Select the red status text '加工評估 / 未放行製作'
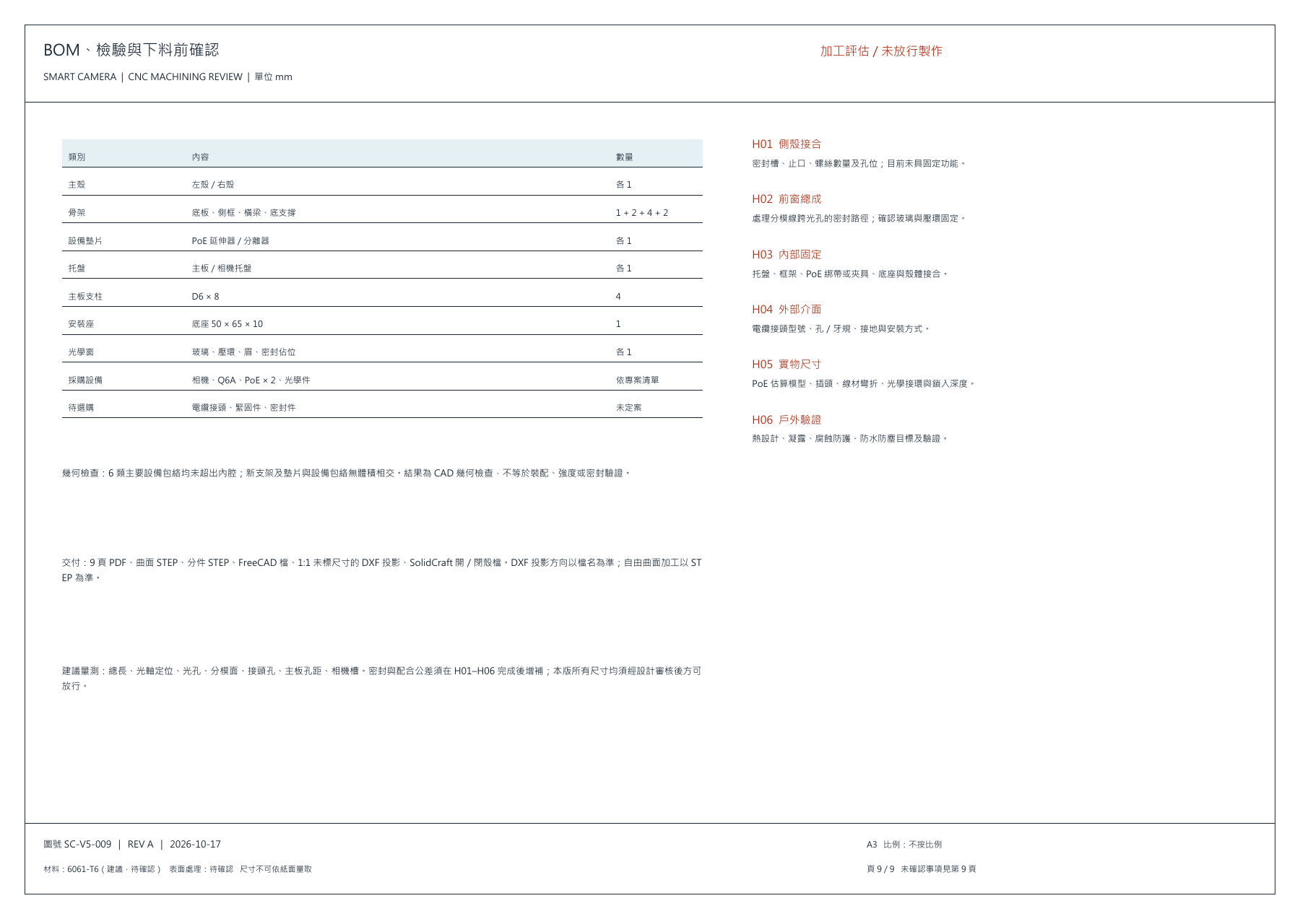The width and height of the screenshot is (1300, 919). 881,51
